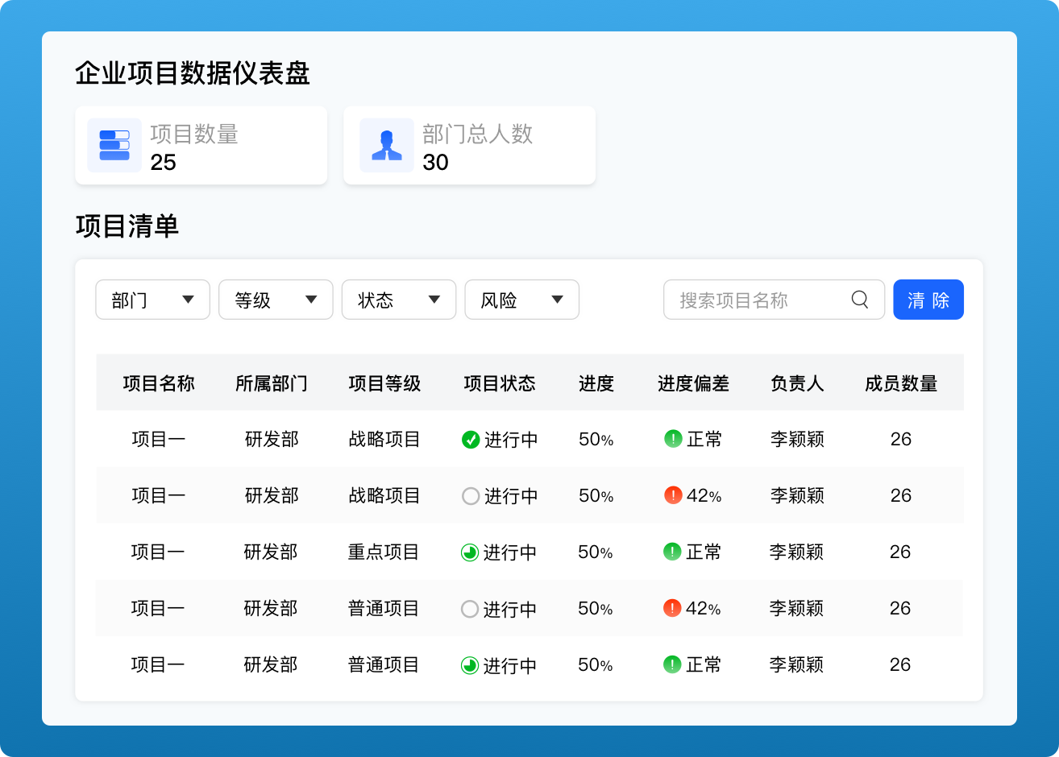Click red warning icon in second row
The width and height of the screenshot is (1059, 757).
point(673,495)
